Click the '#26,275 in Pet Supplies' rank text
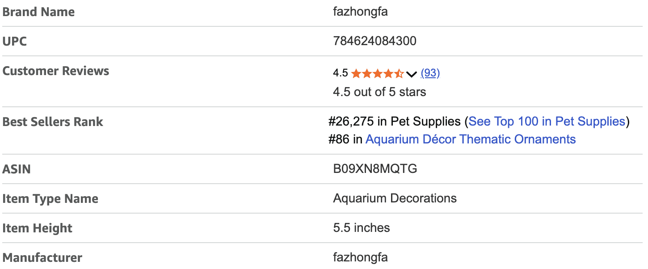 tap(394, 122)
